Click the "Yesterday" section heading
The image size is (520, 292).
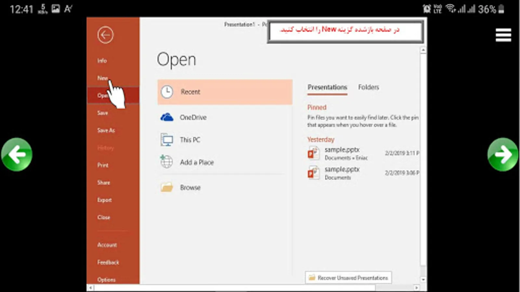(321, 140)
